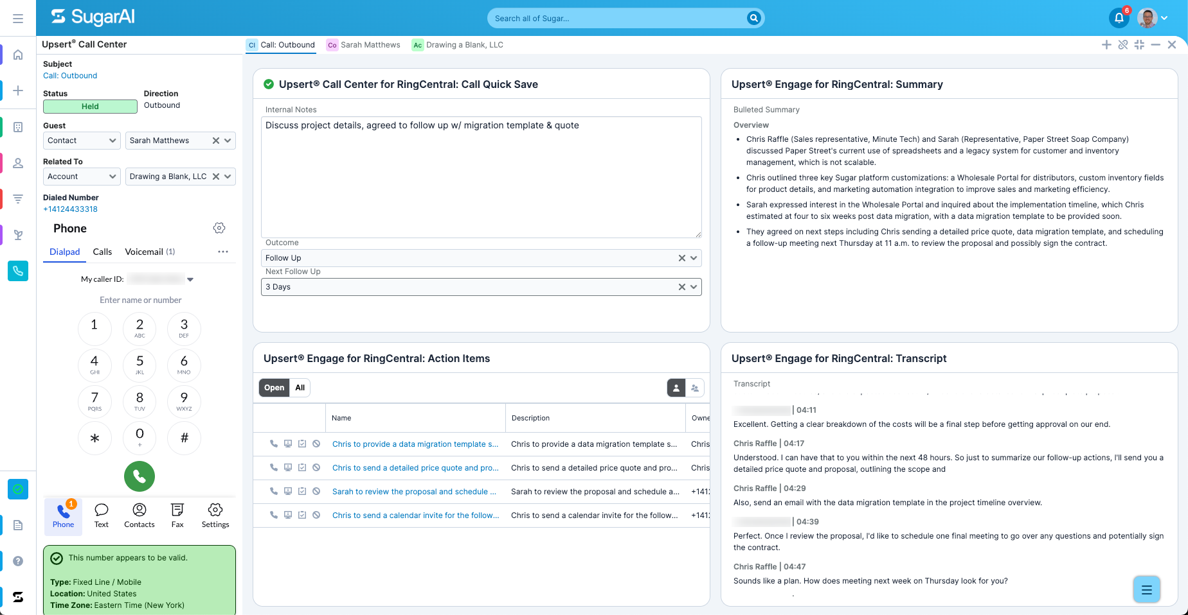This screenshot has width=1188, height=615.
Task: Toggle Open filter in Action Items
Action: pos(274,388)
